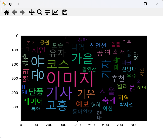Click the teal green word 가을
Viewport: 163px width, 138px height.
tap(82, 59)
